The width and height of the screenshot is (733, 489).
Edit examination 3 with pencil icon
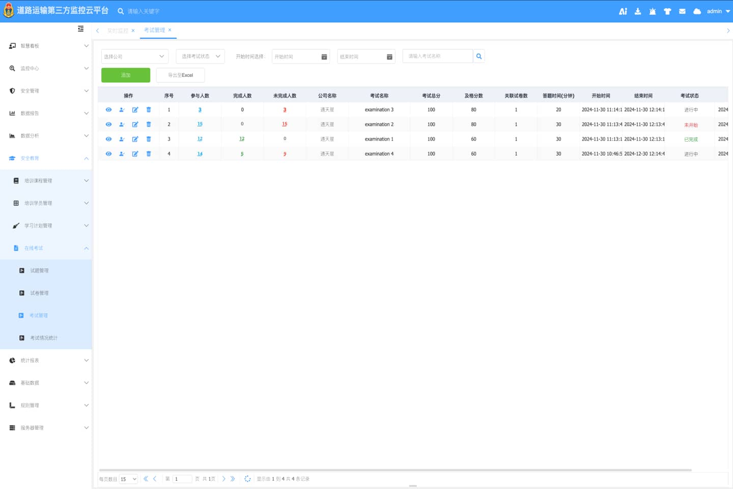point(135,110)
